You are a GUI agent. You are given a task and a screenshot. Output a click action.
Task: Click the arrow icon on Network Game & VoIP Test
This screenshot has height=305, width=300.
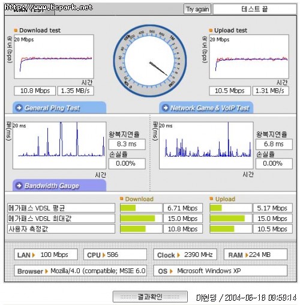pyautogui.click(x=166, y=108)
